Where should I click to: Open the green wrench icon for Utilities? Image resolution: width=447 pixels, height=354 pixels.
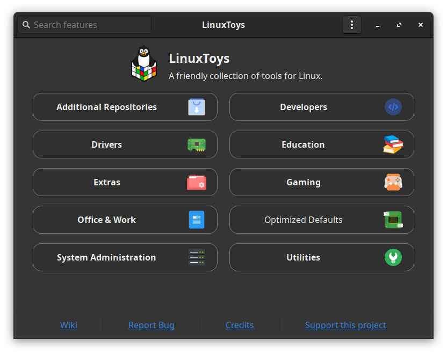393,257
